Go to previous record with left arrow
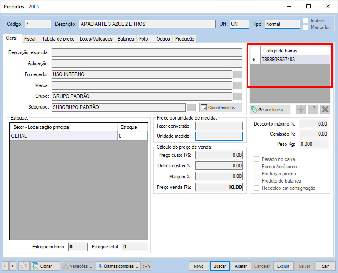This screenshot has width=338, height=273. tap(5, 266)
